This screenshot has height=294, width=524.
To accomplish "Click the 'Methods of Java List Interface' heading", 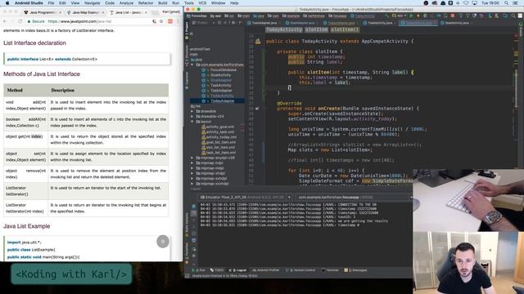I will (42, 74).
